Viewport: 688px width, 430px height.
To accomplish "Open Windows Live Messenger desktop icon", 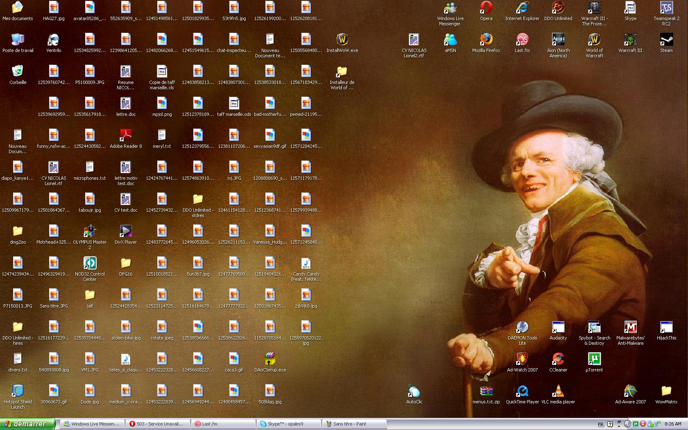I will [450, 14].
